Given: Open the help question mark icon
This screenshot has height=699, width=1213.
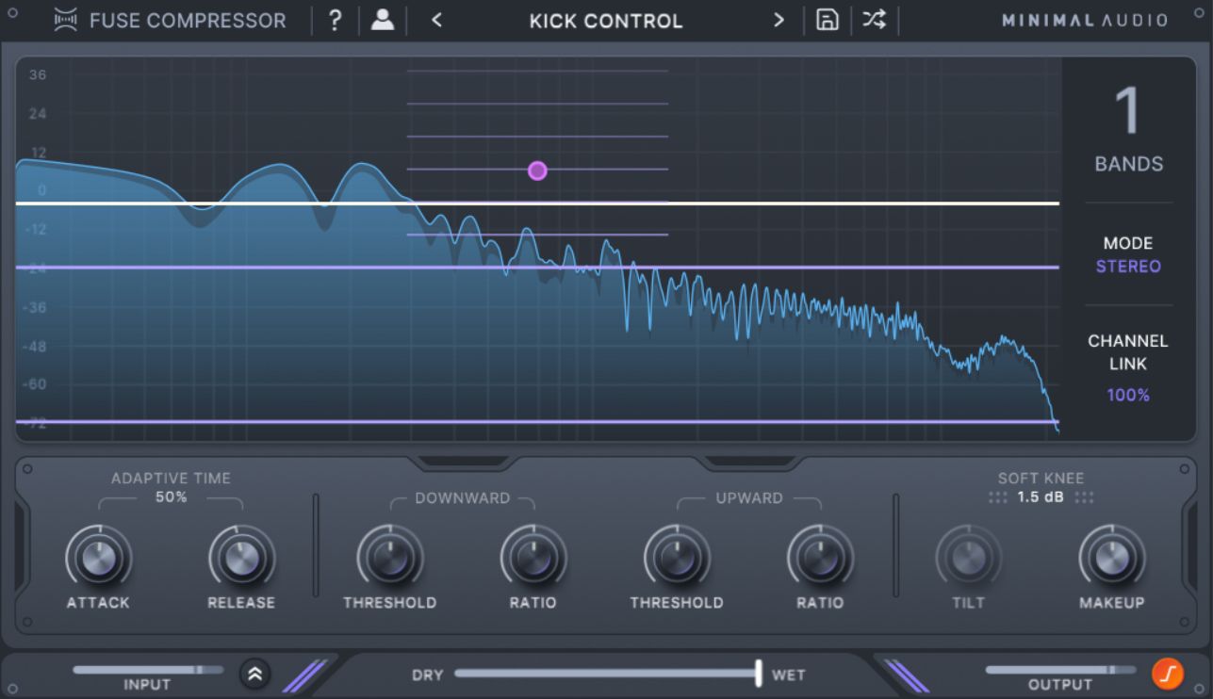Looking at the screenshot, I should click(x=335, y=20).
